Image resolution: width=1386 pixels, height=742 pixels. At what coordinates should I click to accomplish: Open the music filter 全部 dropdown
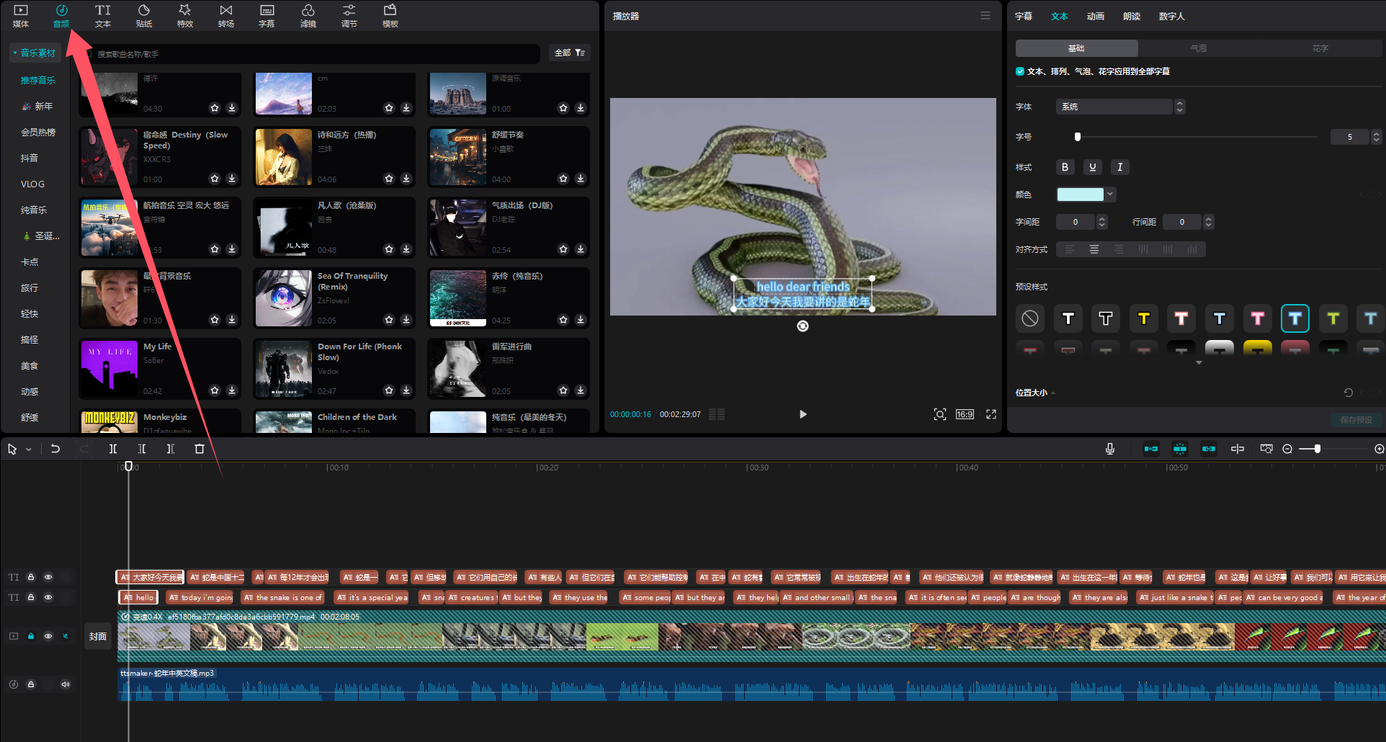tap(569, 53)
